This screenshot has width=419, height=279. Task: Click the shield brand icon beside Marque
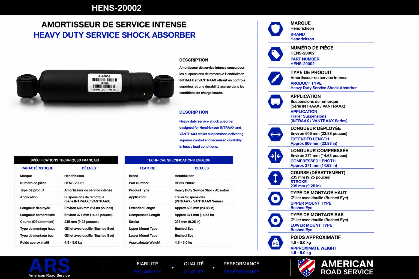276,29
